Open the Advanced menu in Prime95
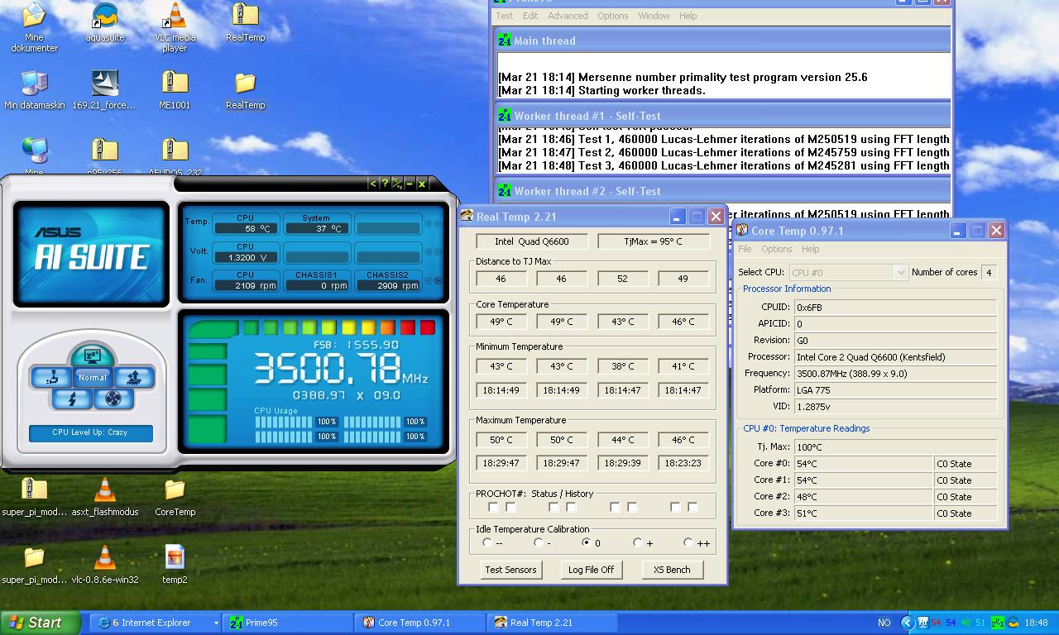This screenshot has height=635, width=1059. coord(568,16)
